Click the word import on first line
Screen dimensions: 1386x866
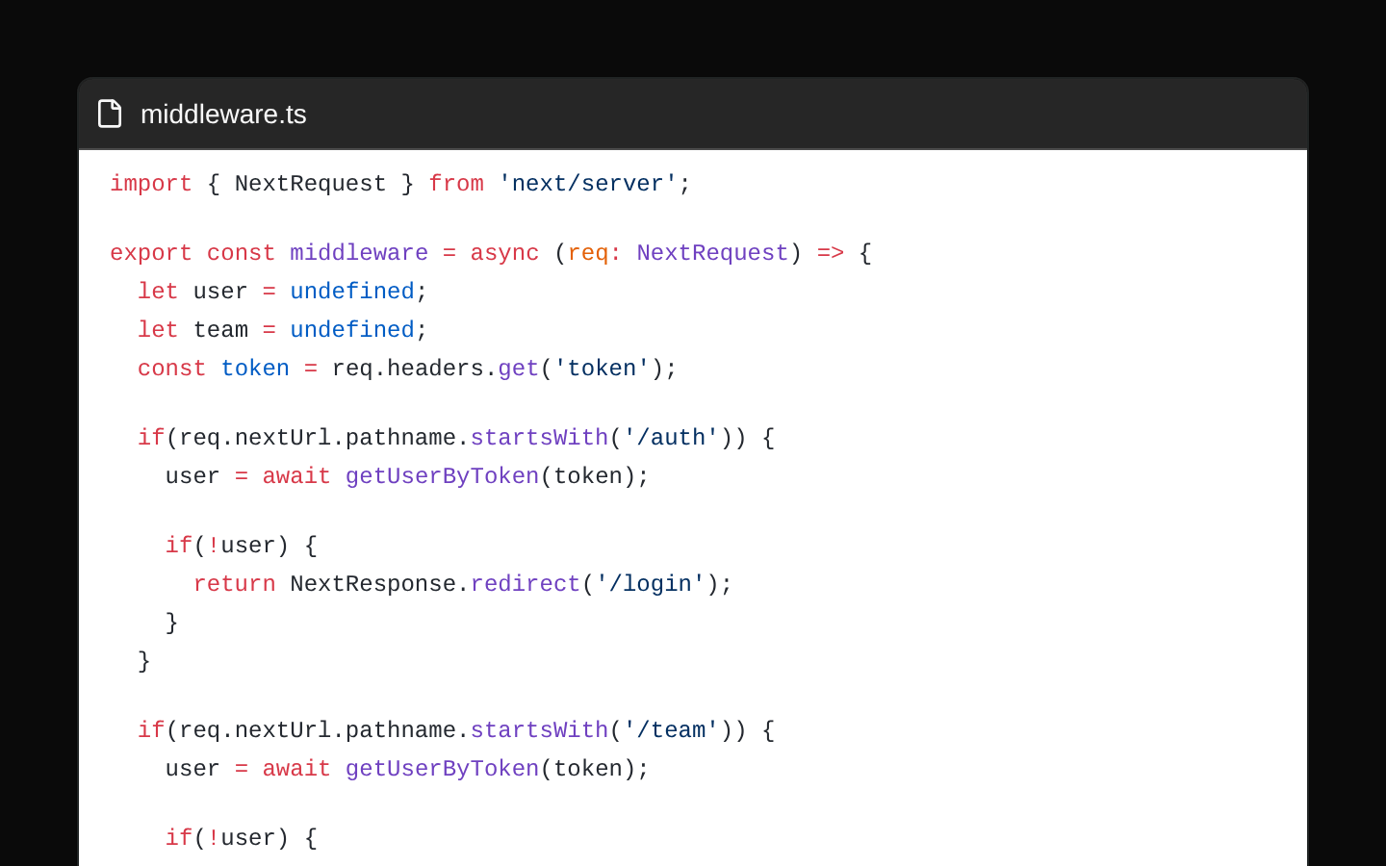click(x=151, y=184)
